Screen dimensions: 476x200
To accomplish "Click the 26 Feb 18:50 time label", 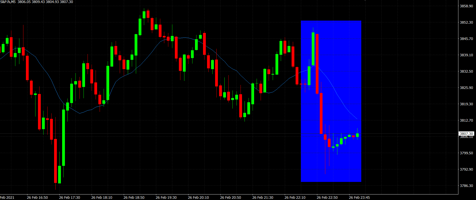I will pos(134,197).
